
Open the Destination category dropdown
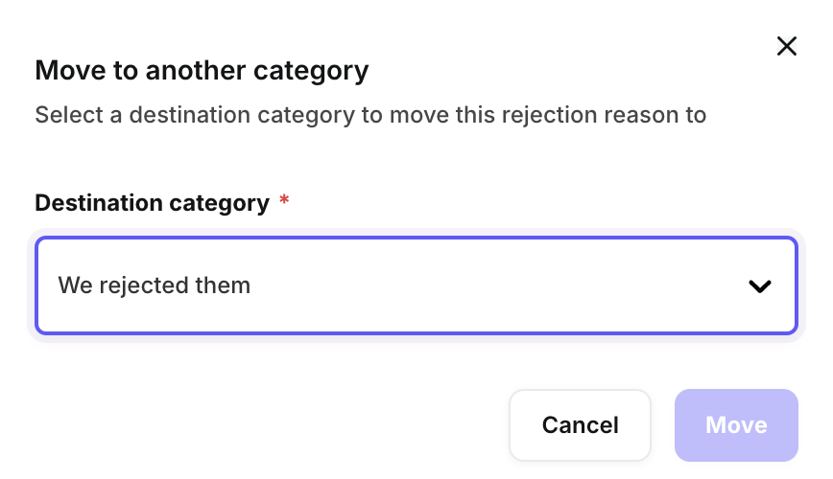point(416,285)
